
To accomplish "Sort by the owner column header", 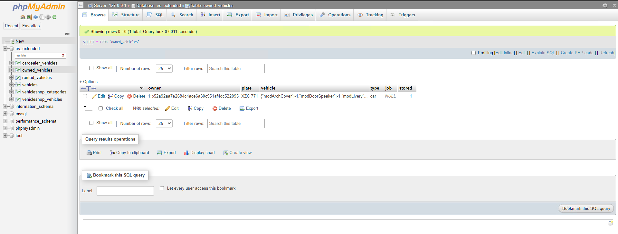I will coord(155,88).
